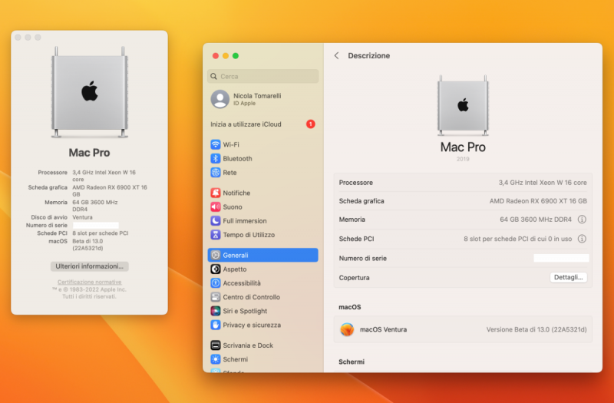Open the Scrivania e Dock label
The height and width of the screenshot is (403, 614).
click(x=248, y=345)
